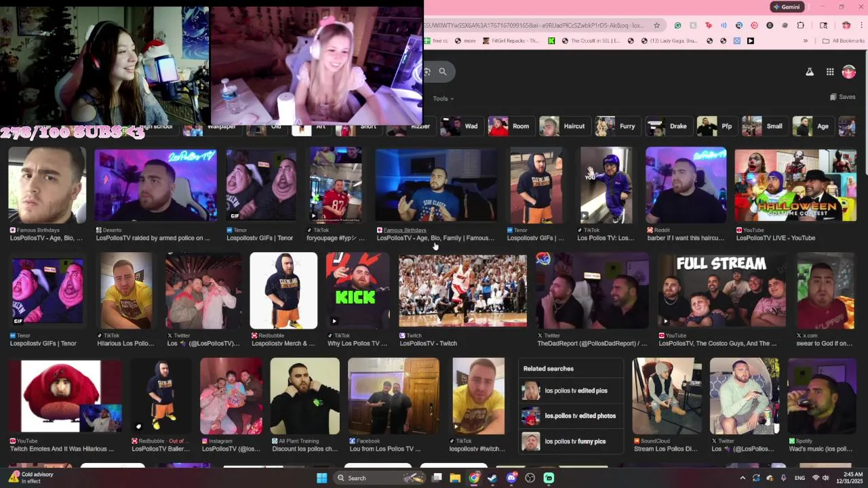Open the Halloween Costume Contest thumbnail
868x488 pixels.
(x=795, y=185)
